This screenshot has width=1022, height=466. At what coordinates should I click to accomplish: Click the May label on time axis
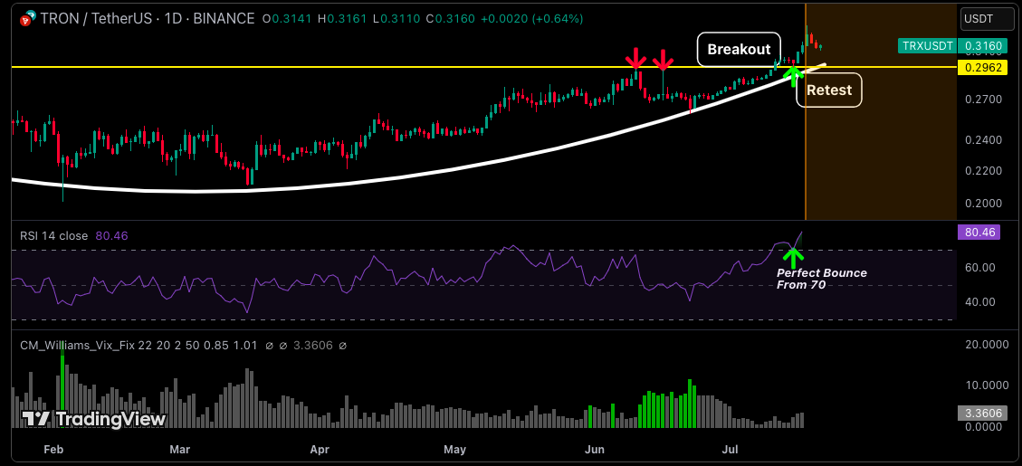455,449
